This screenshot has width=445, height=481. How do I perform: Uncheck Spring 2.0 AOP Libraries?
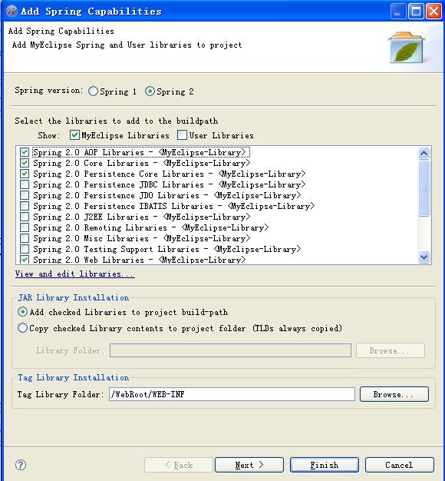25,152
